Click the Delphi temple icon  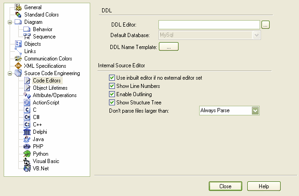click(27, 132)
